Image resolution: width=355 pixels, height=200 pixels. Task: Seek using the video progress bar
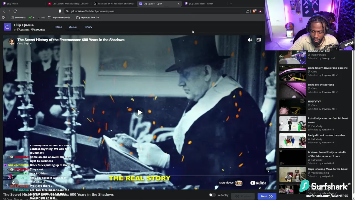140,176
